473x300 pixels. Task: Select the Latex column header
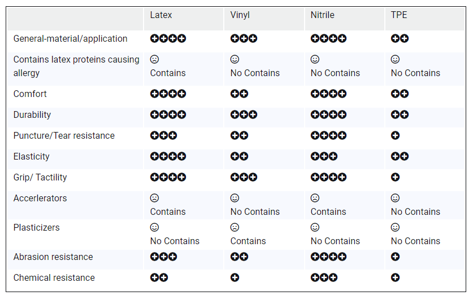pos(161,15)
